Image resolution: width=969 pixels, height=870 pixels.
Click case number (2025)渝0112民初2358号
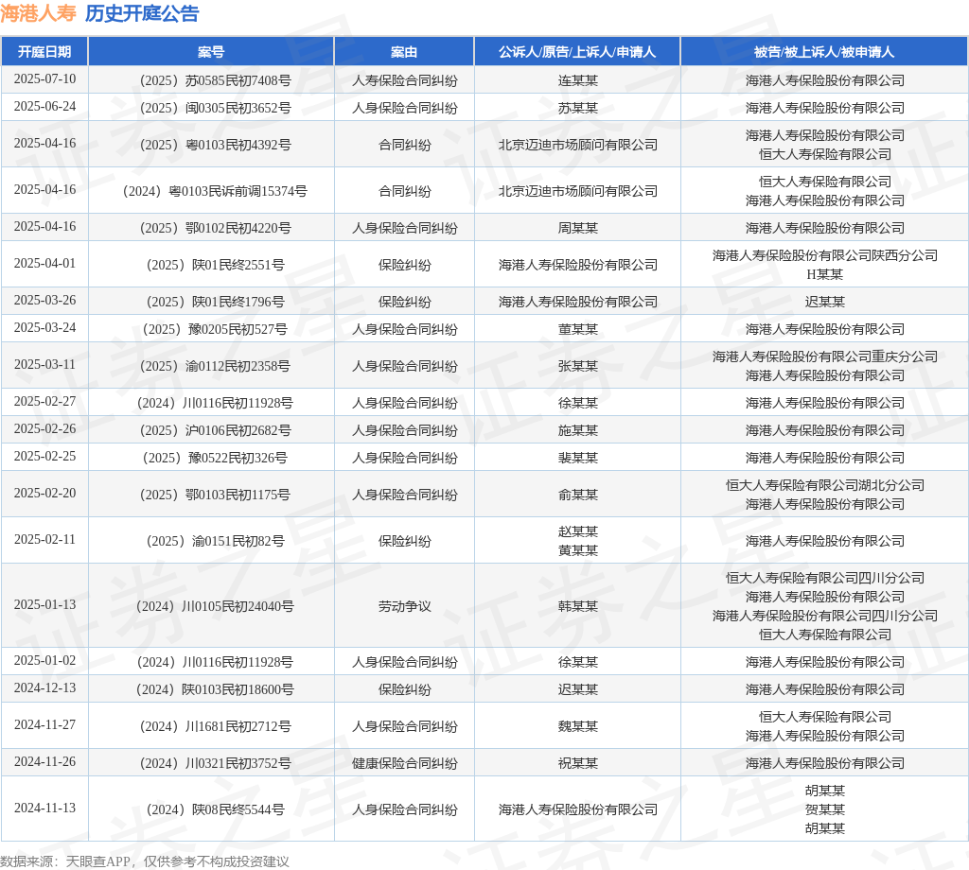[x=215, y=366]
